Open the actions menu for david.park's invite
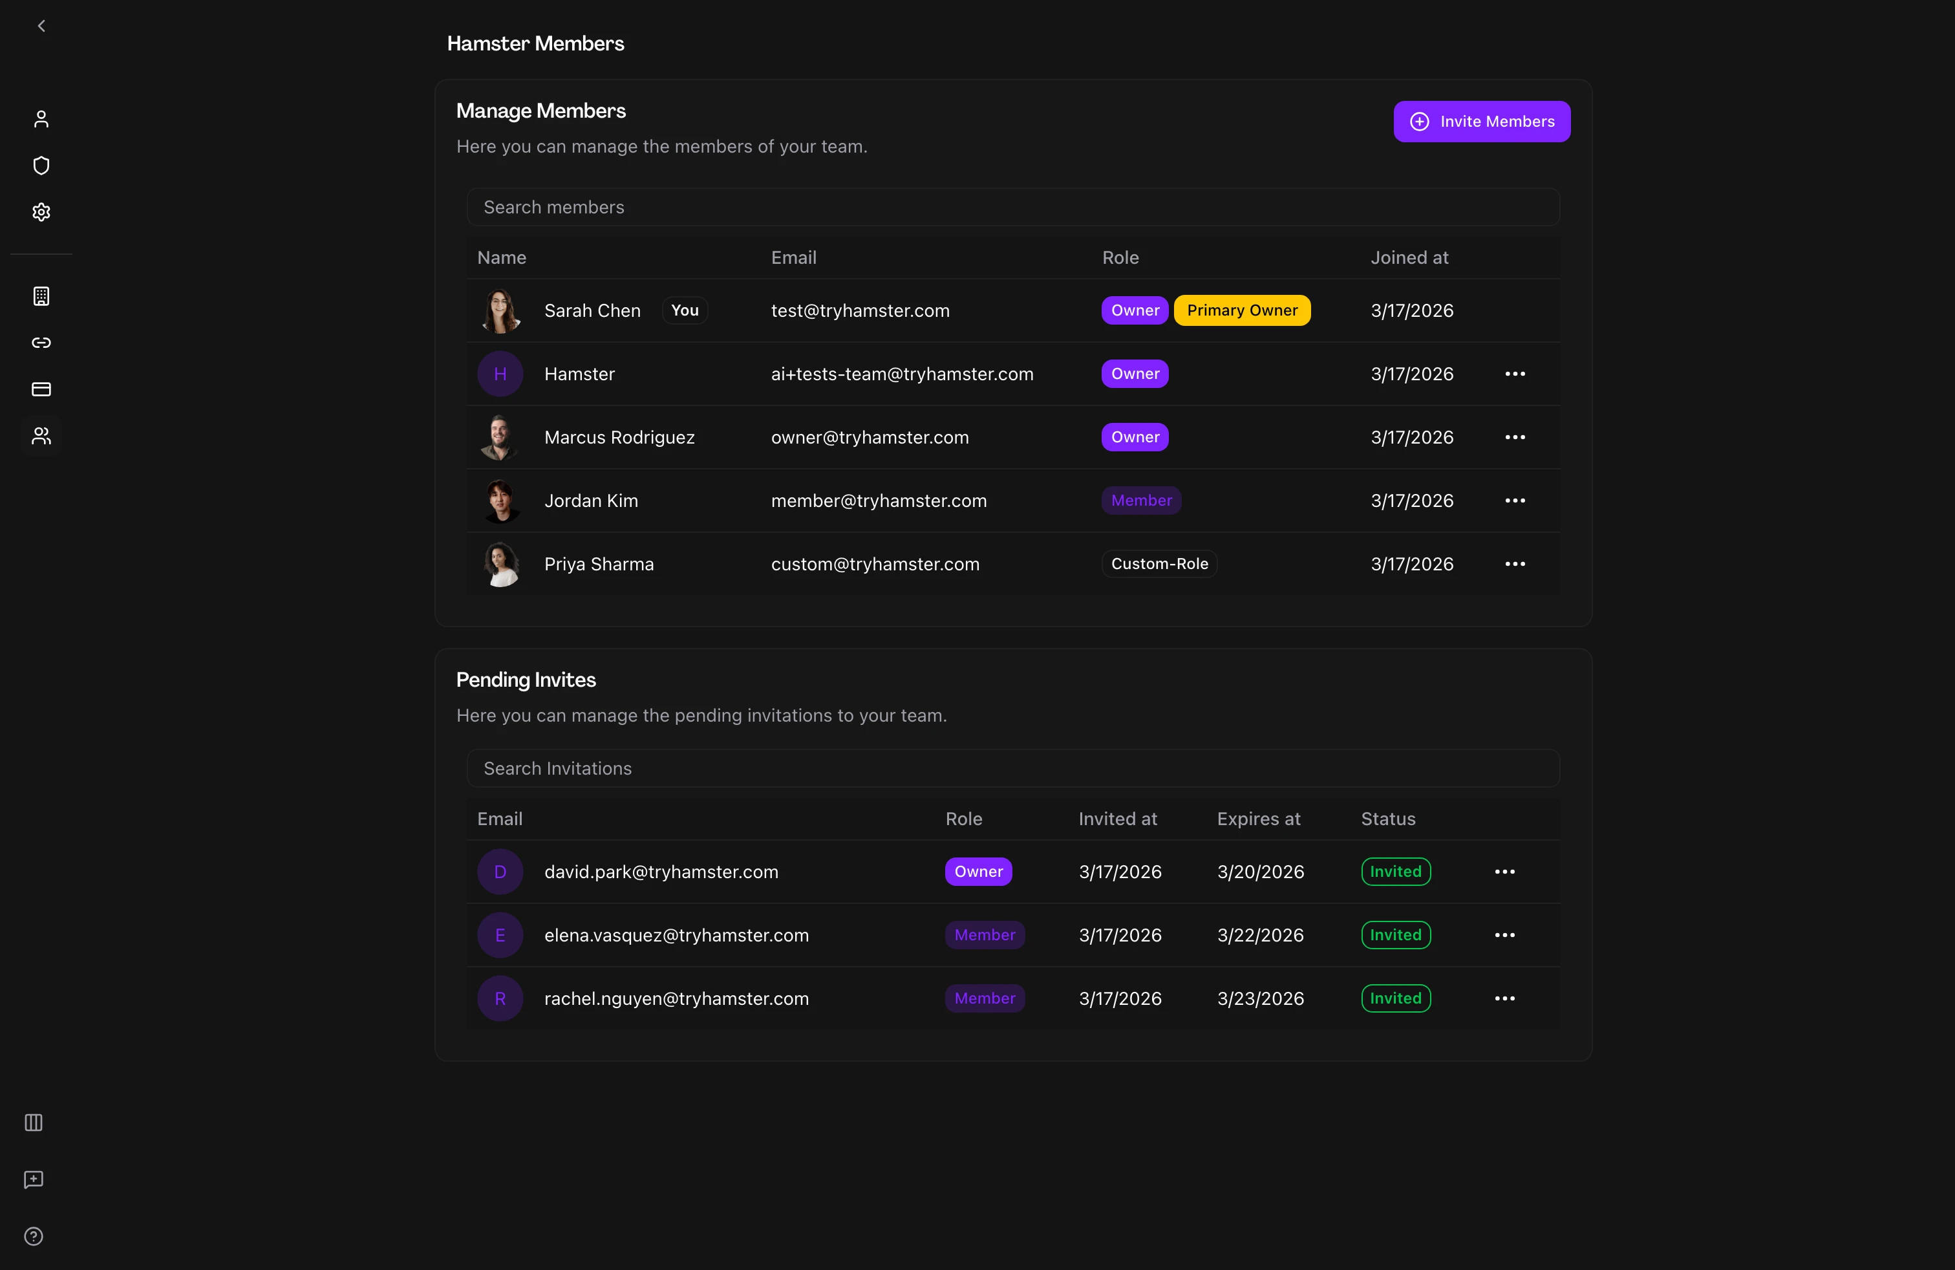The height and width of the screenshot is (1270, 1955). click(1504, 872)
